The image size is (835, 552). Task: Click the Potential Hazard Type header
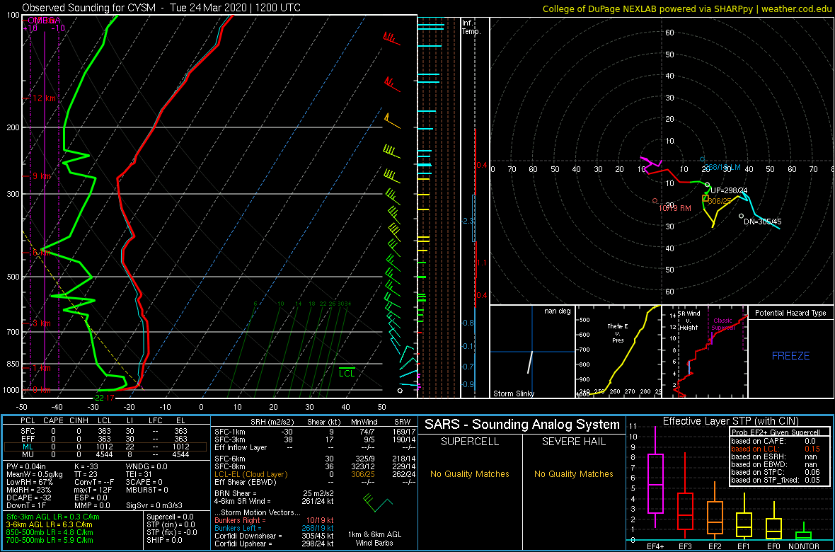point(791,313)
